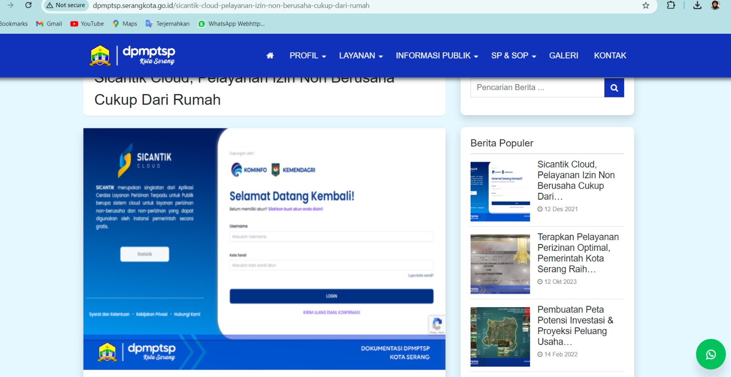Screen dimensions: 731x377
Task: Click the Pencarian Berita search field
Action: pos(537,87)
